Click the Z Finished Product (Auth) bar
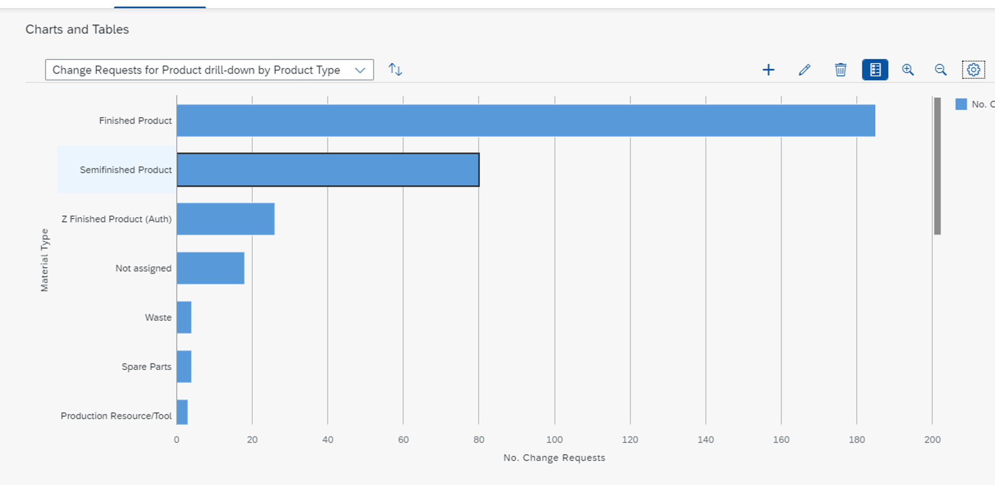Image resolution: width=995 pixels, height=485 pixels. coord(225,219)
